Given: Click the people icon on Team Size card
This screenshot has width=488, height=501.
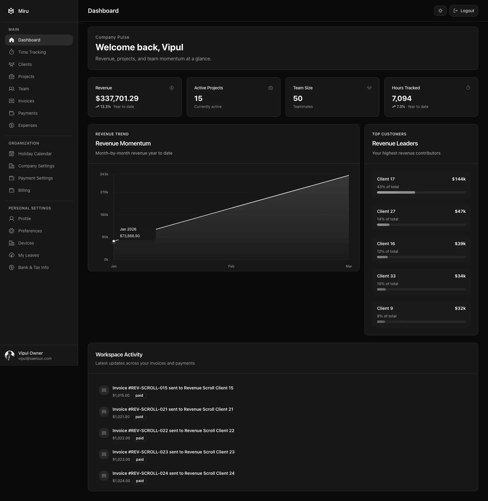Looking at the screenshot, I should click(x=369, y=88).
